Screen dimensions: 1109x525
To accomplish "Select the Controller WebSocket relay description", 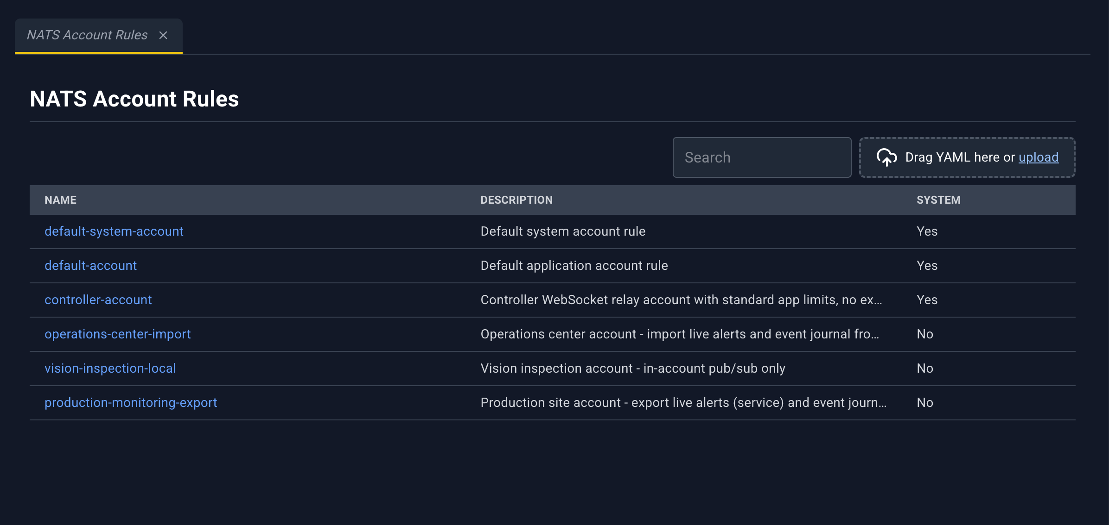I will [x=681, y=300].
